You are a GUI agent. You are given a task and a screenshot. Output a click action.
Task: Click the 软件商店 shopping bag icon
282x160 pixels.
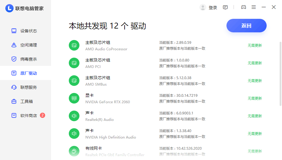(x=14, y=115)
